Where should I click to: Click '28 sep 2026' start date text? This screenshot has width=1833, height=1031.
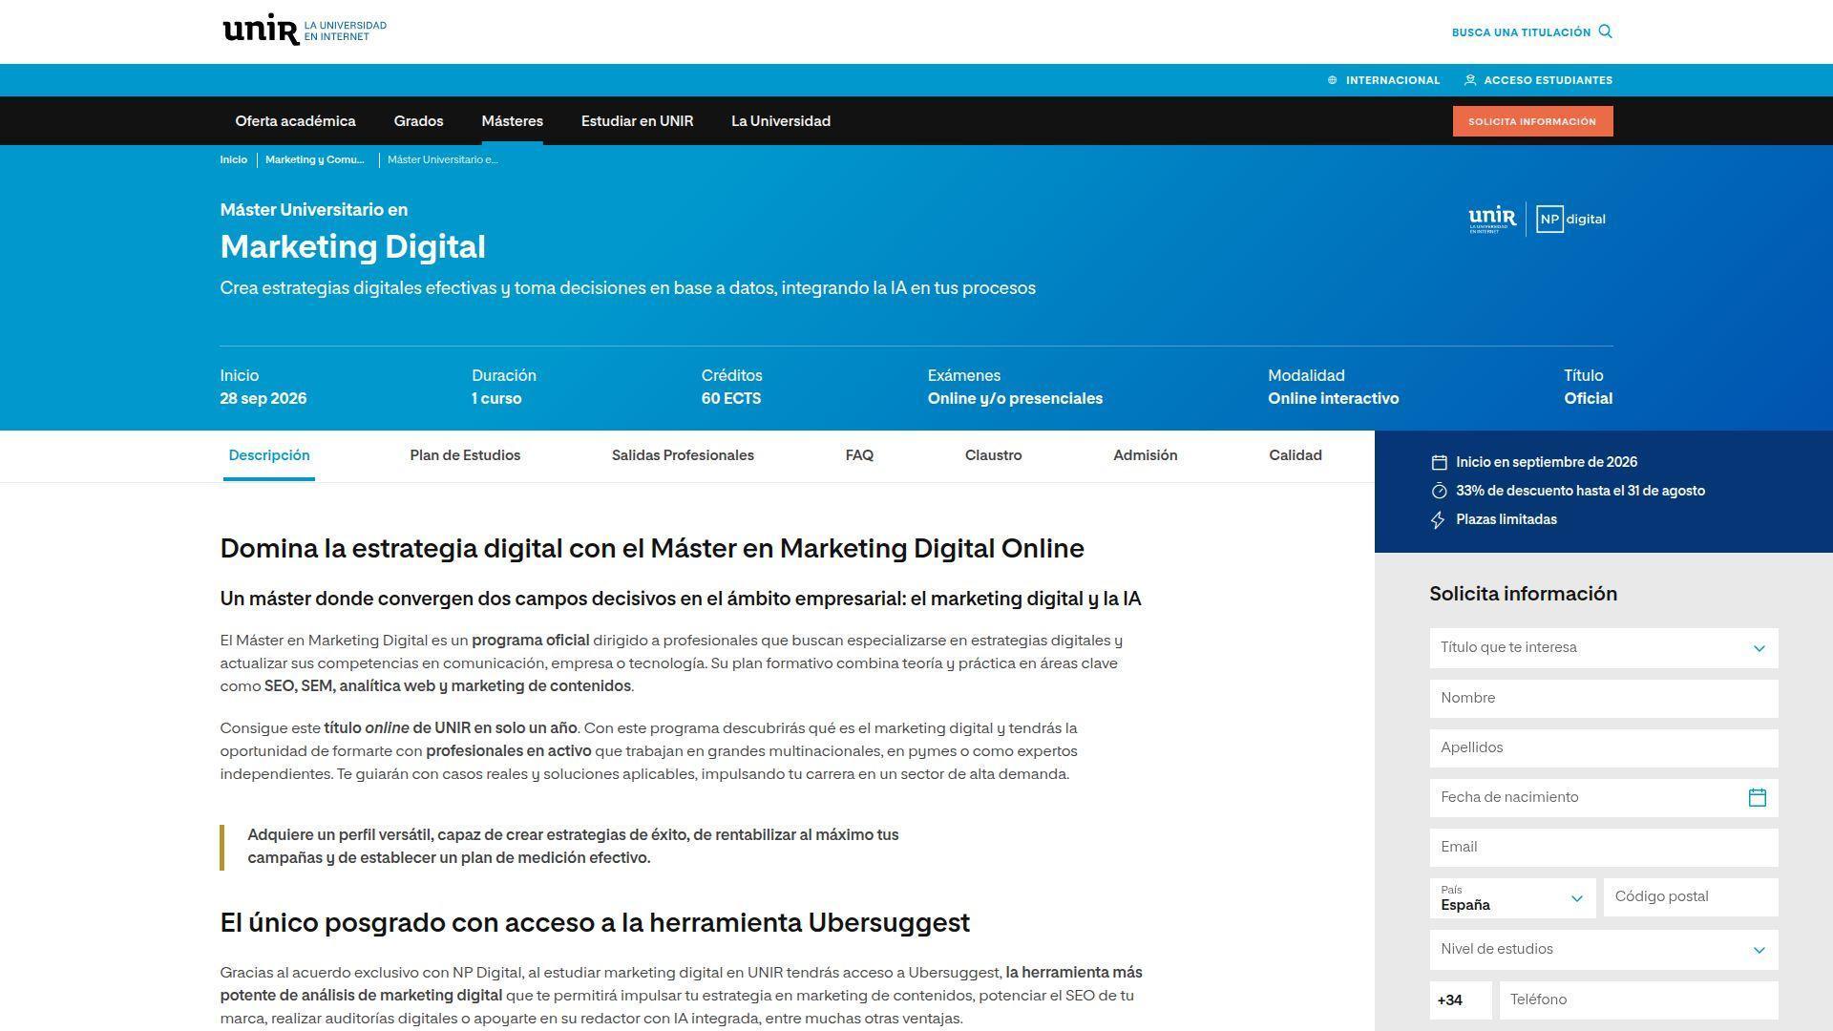tap(263, 399)
